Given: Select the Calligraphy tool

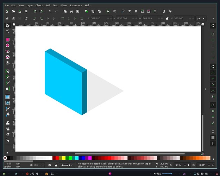Looking at the screenshot, I should [x=8, y=83].
